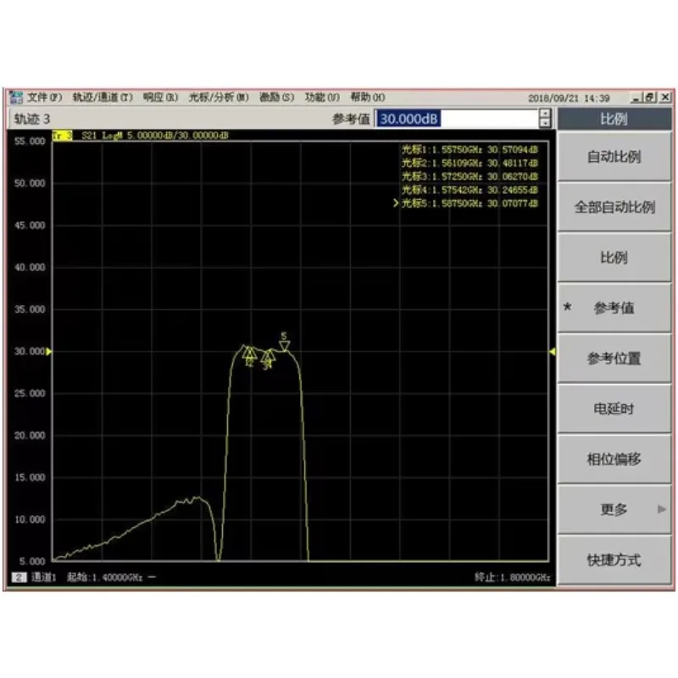Viewport: 678px width, 678px height.
Task: Click marker 1 triangle on the trace
Action: coord(247,353)
